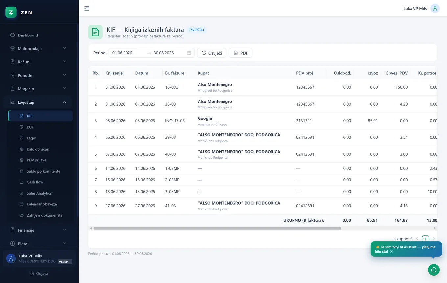Viewport: 447px width, 283px height.
Task: Click the ZEN logo icon
Action: tap(11, 12)
